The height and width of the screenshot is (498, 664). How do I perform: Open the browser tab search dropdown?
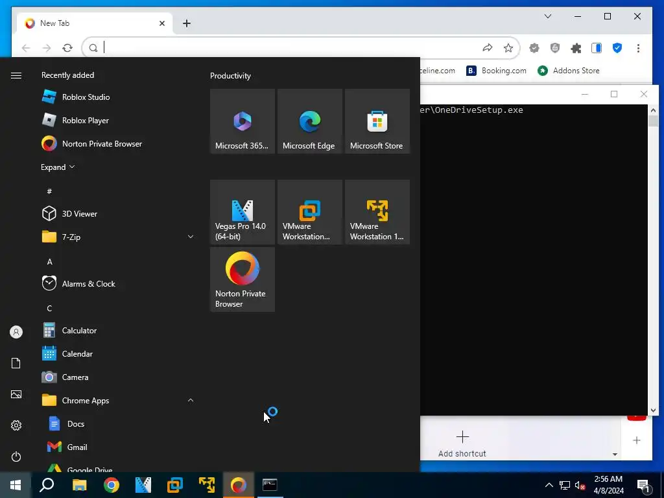pyautogui.click(x=547, y=16)
